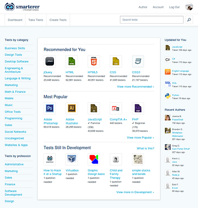Click Kevin J. placeholder avatar
The width and height of the screenshot is (198, 208).
pos(168,160)
